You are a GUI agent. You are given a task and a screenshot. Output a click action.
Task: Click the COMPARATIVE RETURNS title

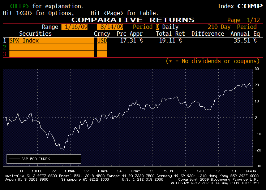click(x=133, y=20)
